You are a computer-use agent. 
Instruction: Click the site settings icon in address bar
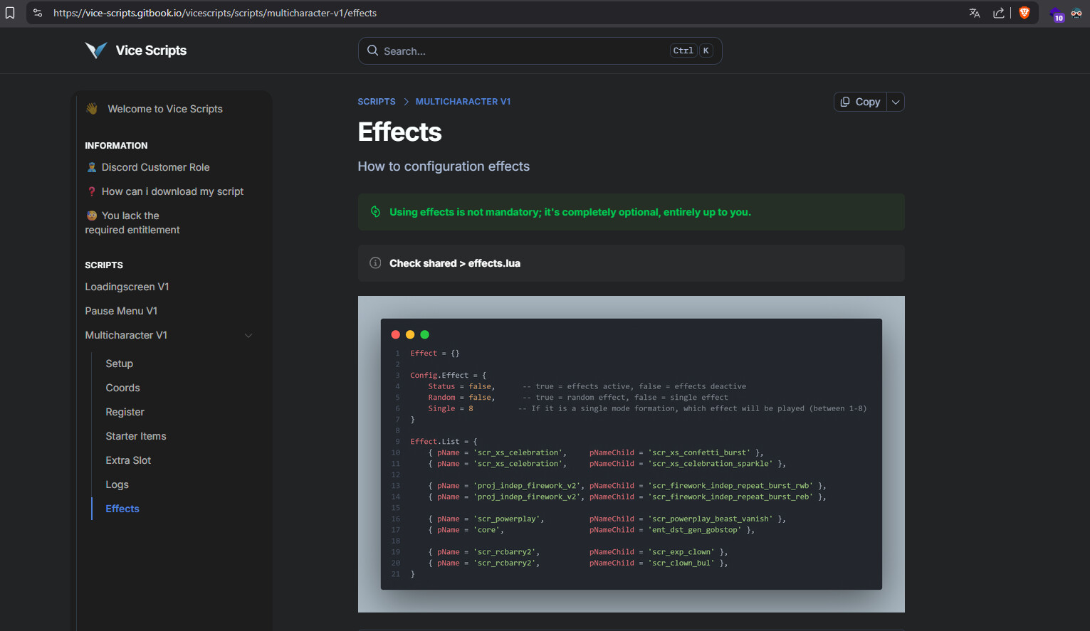38,13
